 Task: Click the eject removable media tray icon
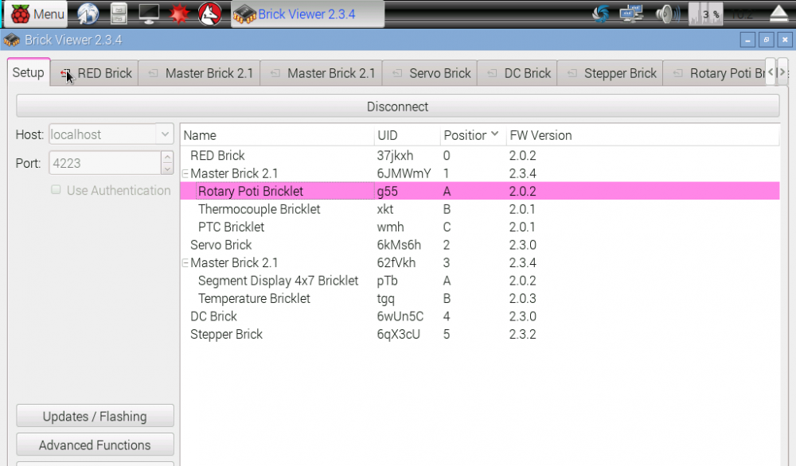778,14
